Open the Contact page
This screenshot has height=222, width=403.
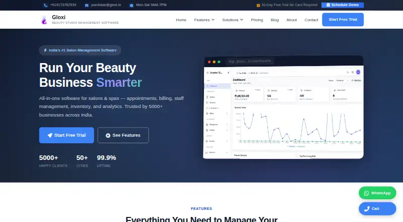tap(311, 20)
